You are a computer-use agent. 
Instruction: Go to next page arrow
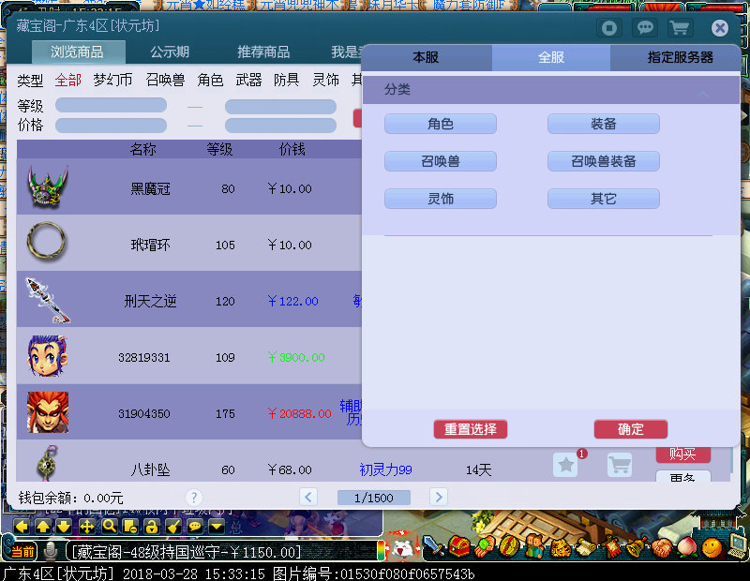(x=439, y=497)
